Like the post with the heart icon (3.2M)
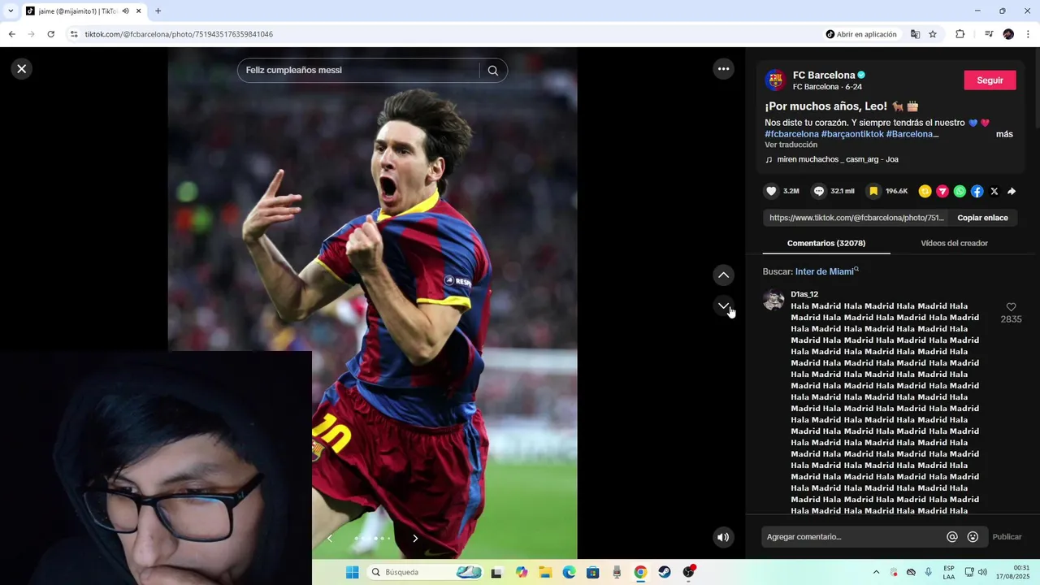1040x585 pixels. pyautogui.click(x=771, y=191)
